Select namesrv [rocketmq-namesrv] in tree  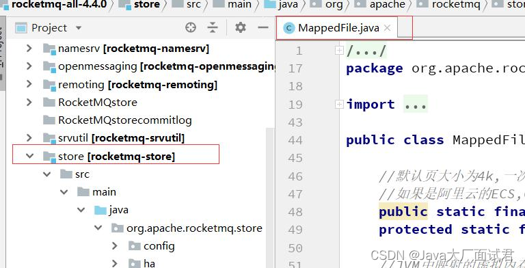133,49
